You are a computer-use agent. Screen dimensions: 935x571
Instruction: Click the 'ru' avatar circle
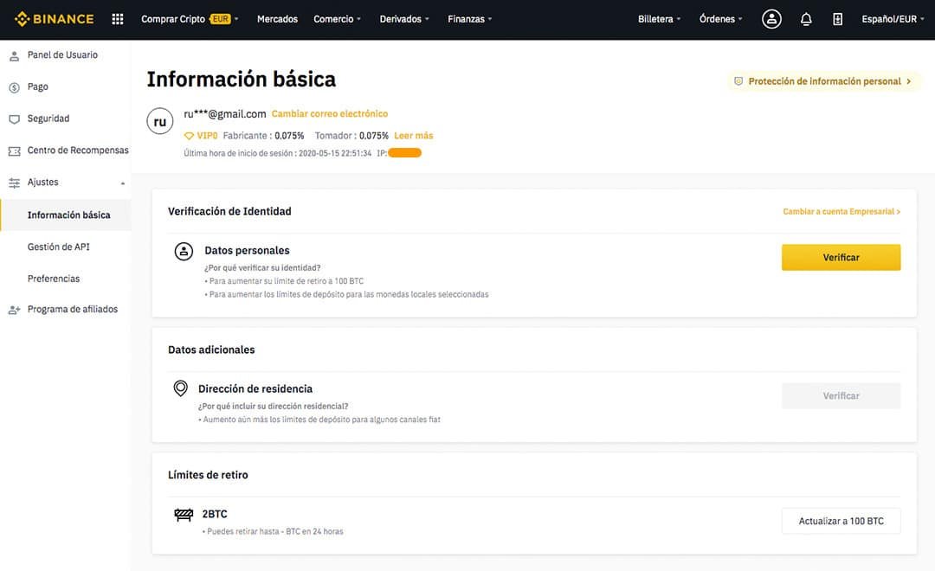click(x=160, y=121)
